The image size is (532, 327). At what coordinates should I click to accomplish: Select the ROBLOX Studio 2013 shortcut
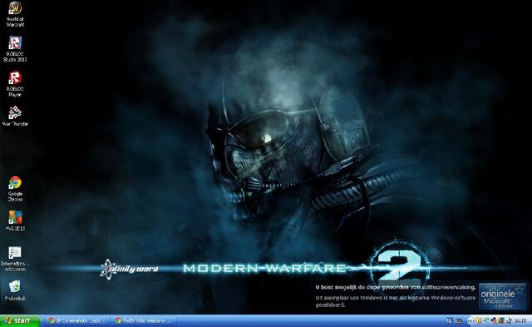tap(15, 49)
